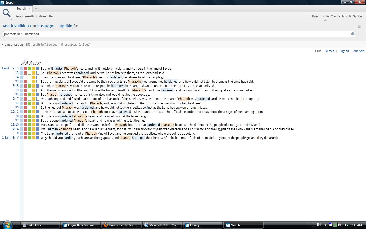The image size is (366, 229).
Task: Click the magnifying glass search panel icon
Action: pyautogui.click(x=6, y=13)
